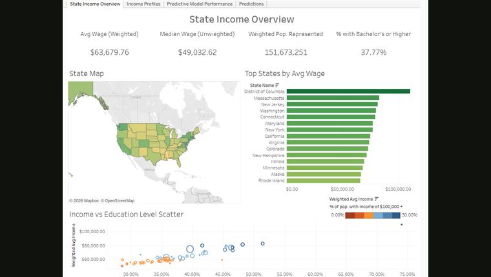Click the 'Rhode Island' state label
491x277 pixels.
coord(271,180)
